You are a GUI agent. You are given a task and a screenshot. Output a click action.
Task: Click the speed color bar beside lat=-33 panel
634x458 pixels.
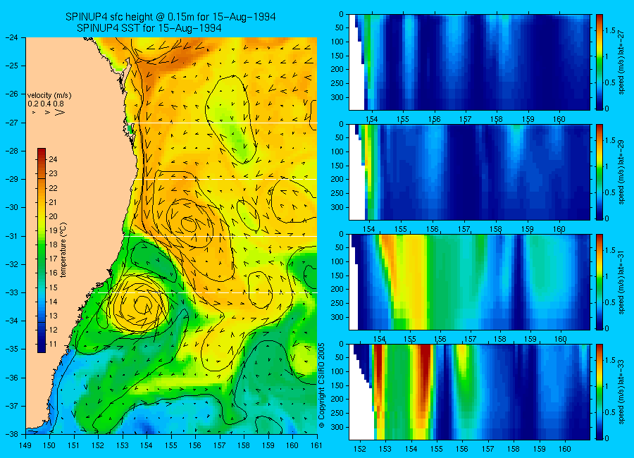tap(599, 392)
